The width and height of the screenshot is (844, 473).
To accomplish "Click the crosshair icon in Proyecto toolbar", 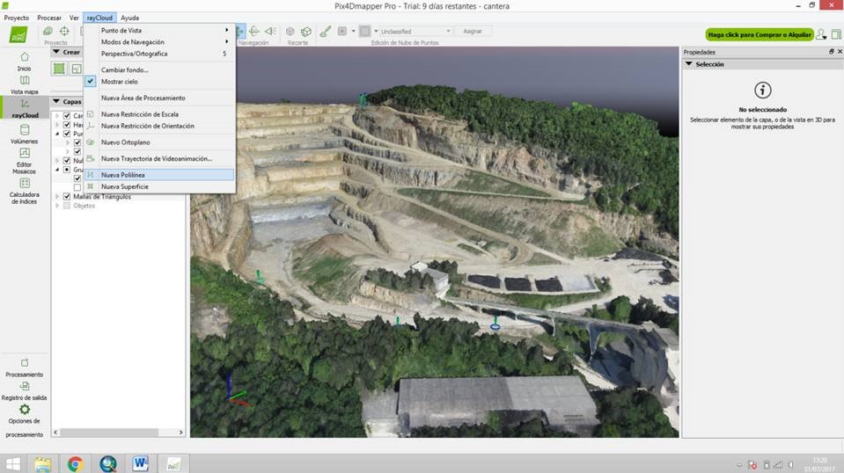I will (64, 31).
